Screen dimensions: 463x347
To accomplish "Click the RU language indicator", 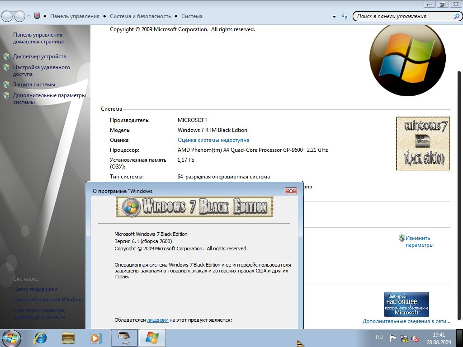I will tap(379, 337).
